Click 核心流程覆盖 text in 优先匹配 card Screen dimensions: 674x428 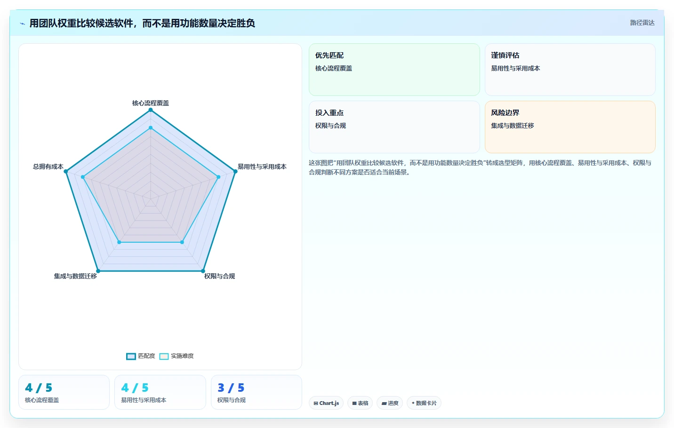click(x=334, y=68)
